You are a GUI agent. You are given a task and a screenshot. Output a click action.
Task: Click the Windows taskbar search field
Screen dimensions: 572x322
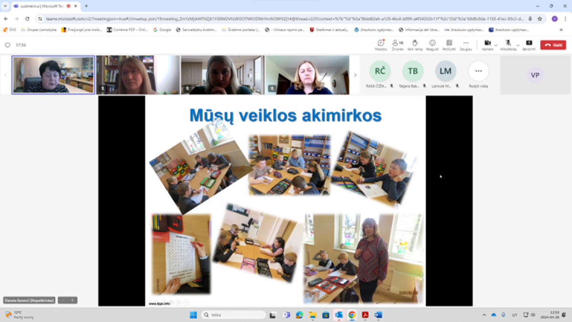[x=234, y=315]
